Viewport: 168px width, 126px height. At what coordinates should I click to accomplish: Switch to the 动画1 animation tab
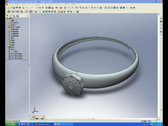click(42, 119)
